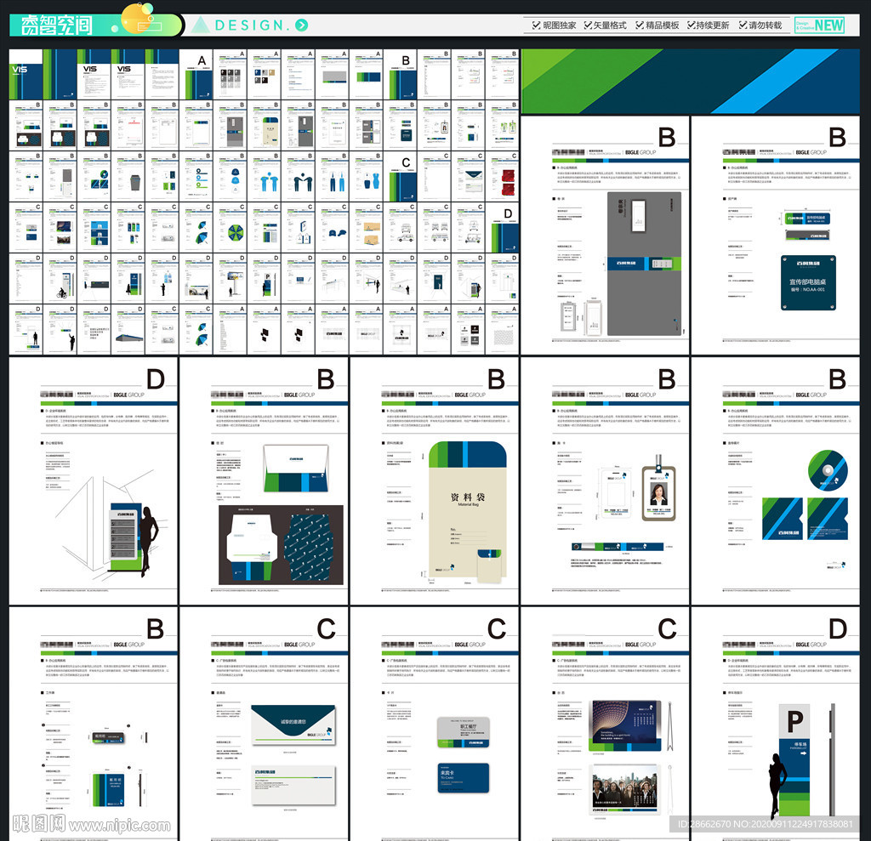
Task: Click the parking P sign icon
Action: coord(794,723)
